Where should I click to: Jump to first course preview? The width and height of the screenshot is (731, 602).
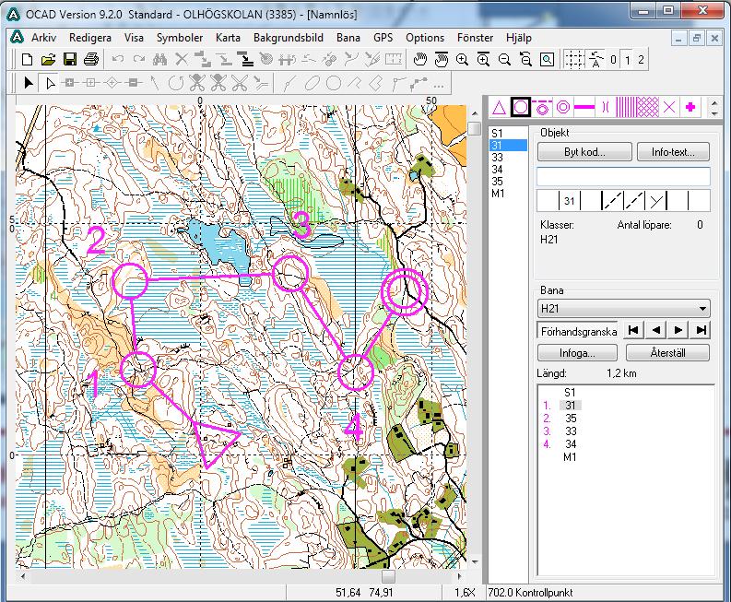point(633,330)
